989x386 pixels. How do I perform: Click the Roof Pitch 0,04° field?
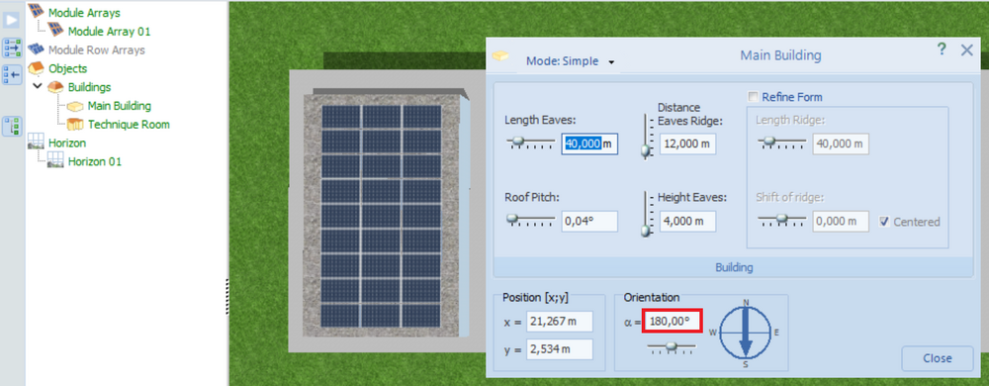589,222
